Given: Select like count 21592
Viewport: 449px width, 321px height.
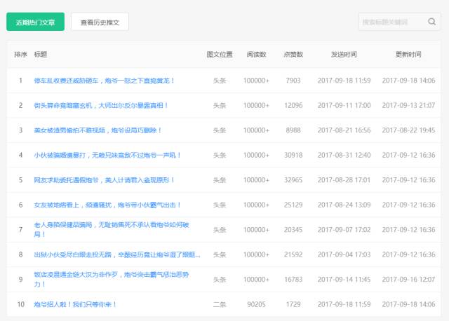Looking at the screenshot, I should click(x=293, y=254).
